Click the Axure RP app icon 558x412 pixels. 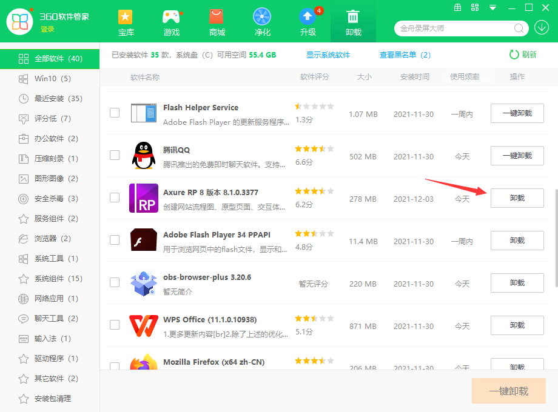click(144, 198)
